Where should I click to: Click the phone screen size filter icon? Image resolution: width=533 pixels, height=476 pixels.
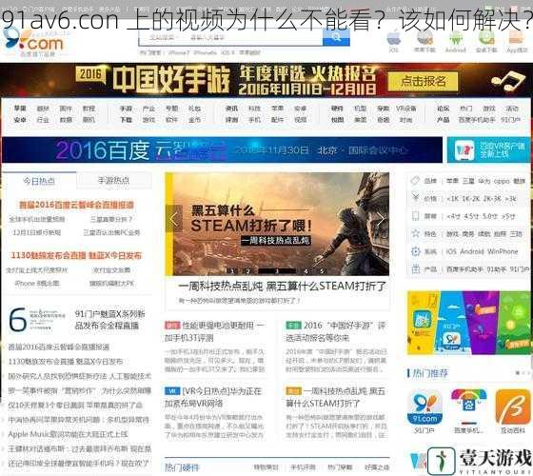[415, 215]
